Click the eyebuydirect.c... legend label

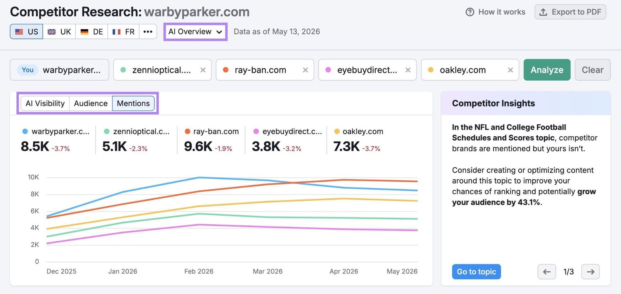pyautogui.click(x=292, y=131)
